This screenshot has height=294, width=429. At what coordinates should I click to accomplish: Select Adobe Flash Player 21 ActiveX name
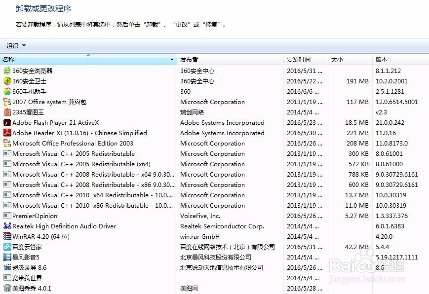56,122
